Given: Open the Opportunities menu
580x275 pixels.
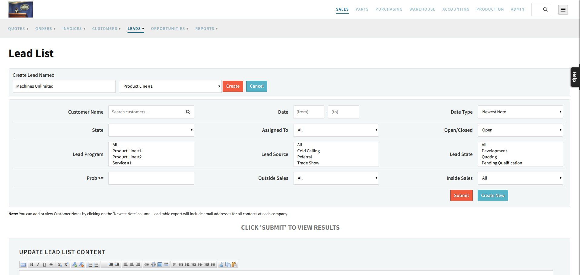Looking at the screenshot, I should [170, 29].
